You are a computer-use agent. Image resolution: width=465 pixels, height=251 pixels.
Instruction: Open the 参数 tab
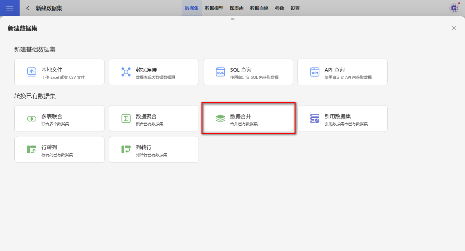[280, 8]
